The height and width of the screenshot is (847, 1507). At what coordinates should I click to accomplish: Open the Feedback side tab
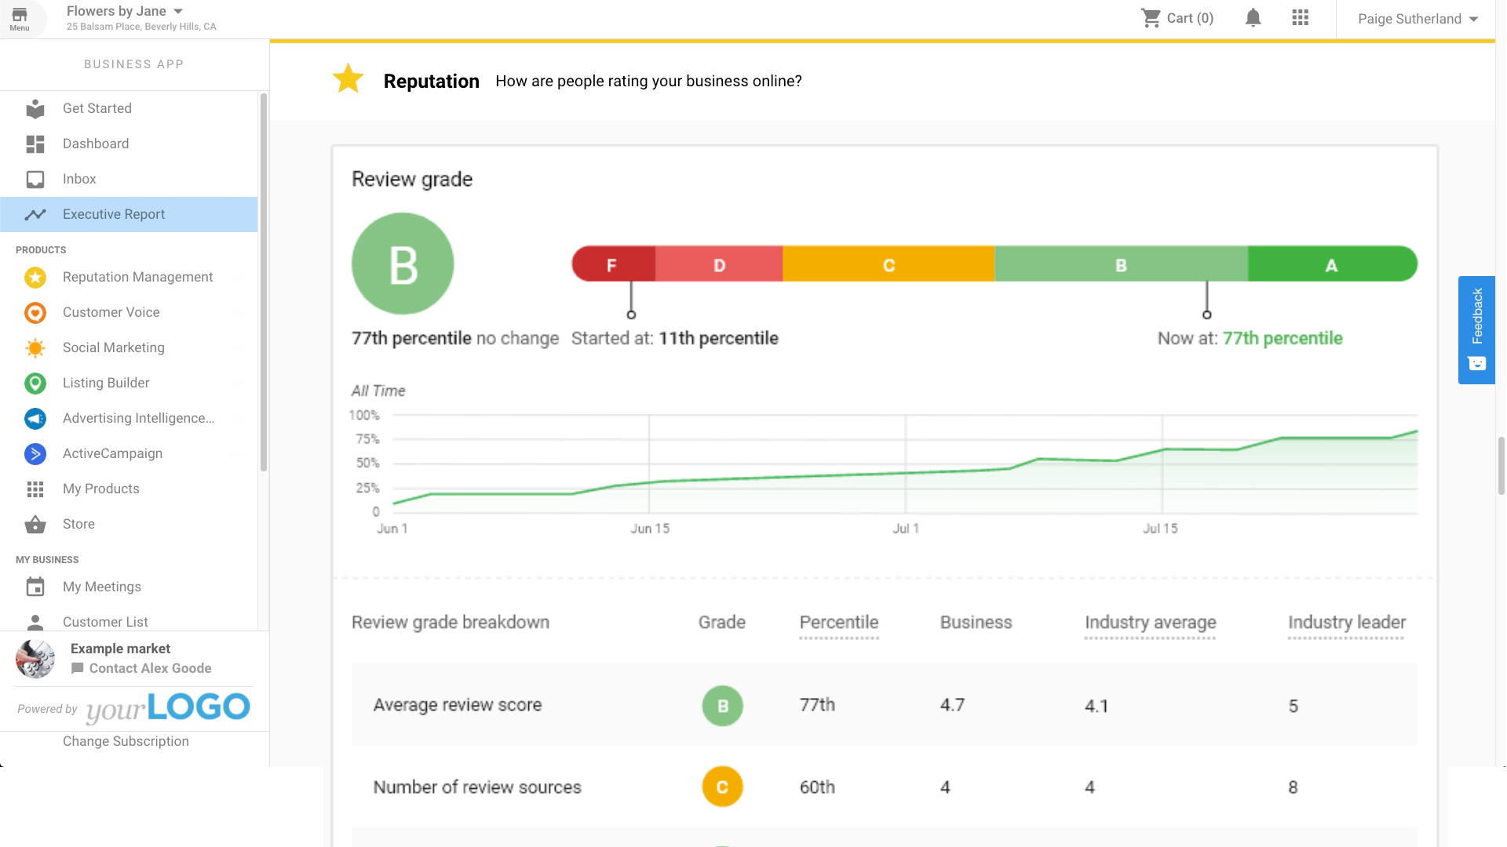pos(1476,329)
